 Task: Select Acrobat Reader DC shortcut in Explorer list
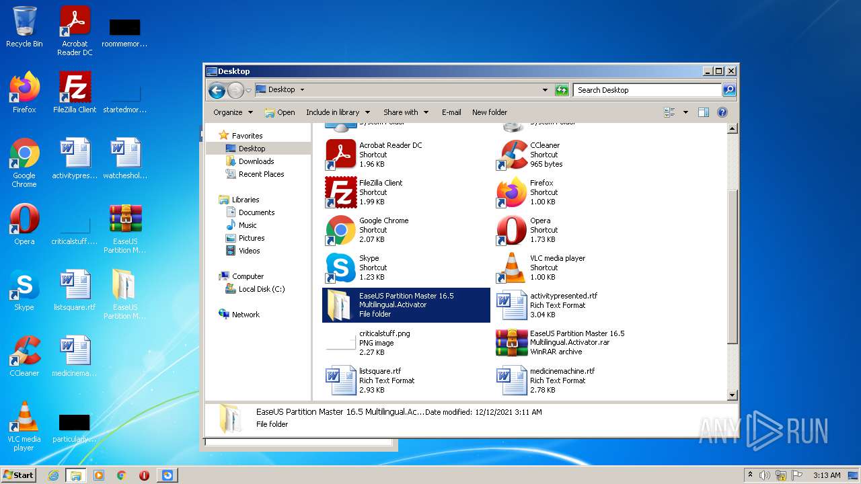tap(406, 155)
